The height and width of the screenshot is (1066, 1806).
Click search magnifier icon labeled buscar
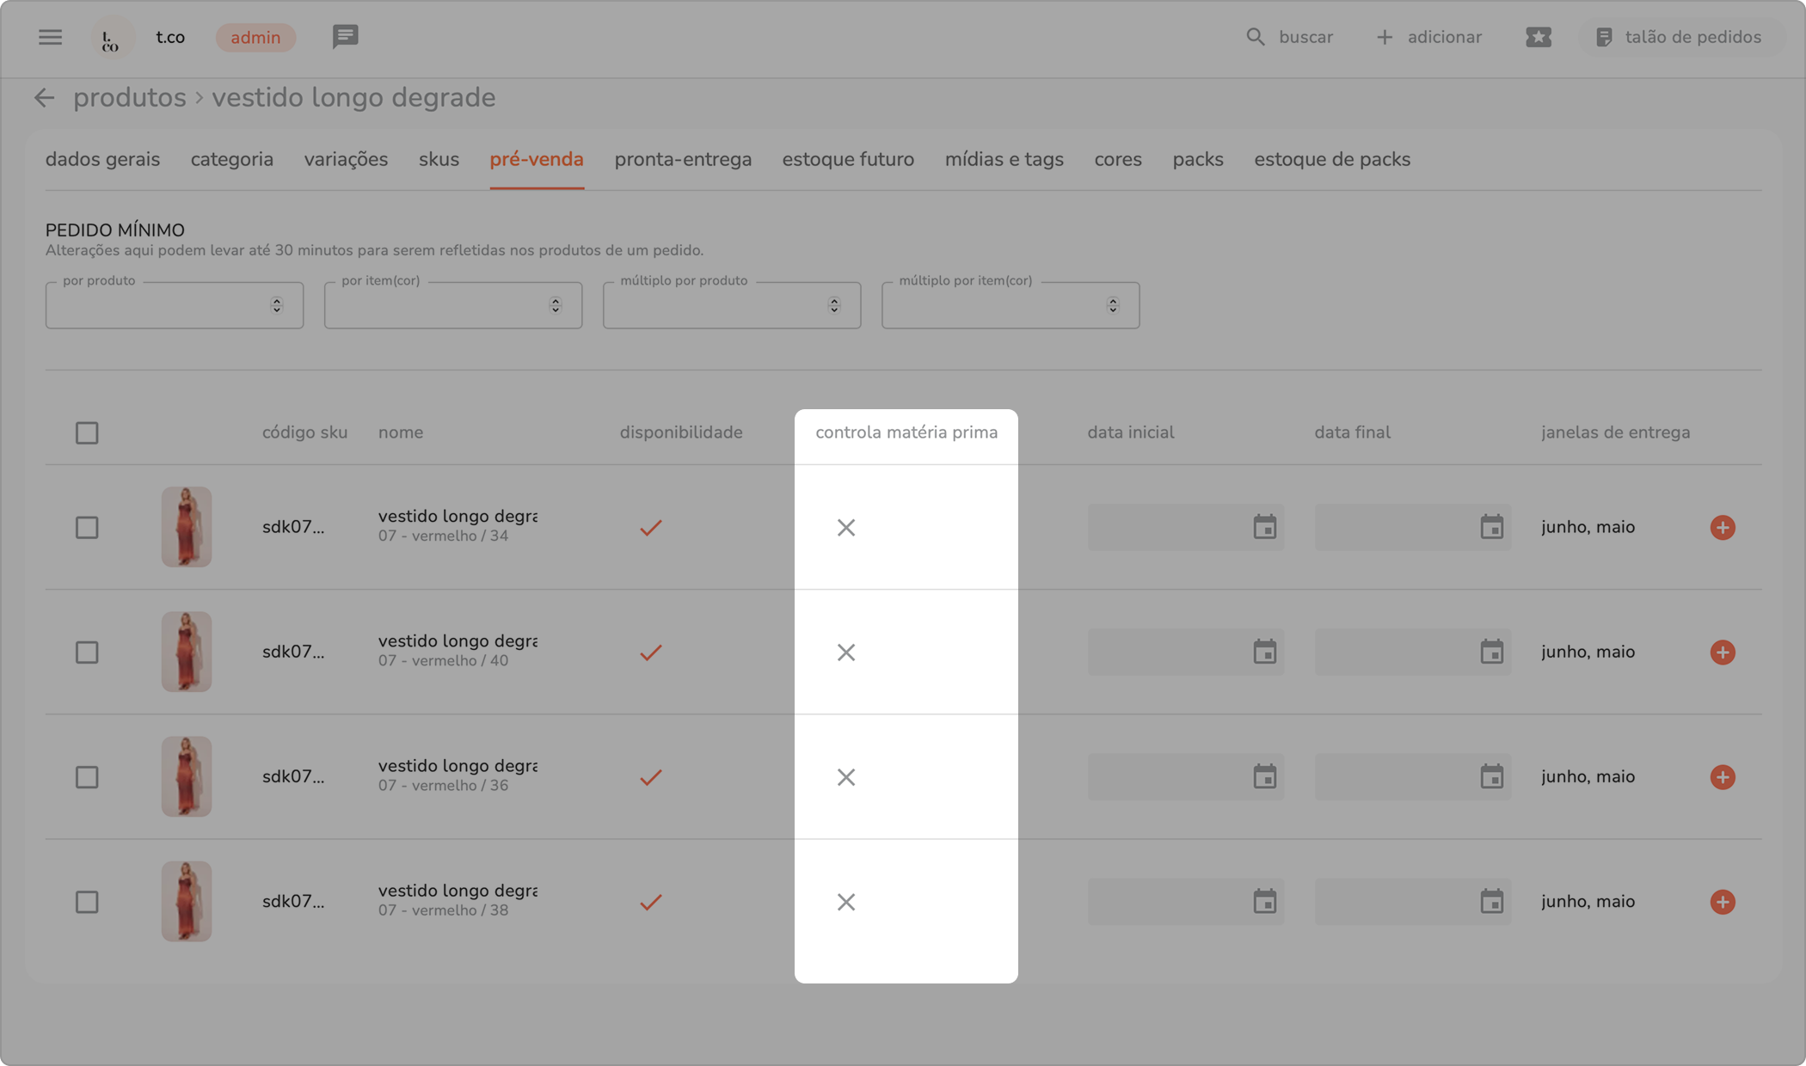(x=1256, y=37)
